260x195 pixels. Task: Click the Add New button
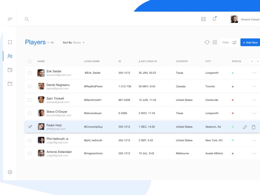[250, 42]
